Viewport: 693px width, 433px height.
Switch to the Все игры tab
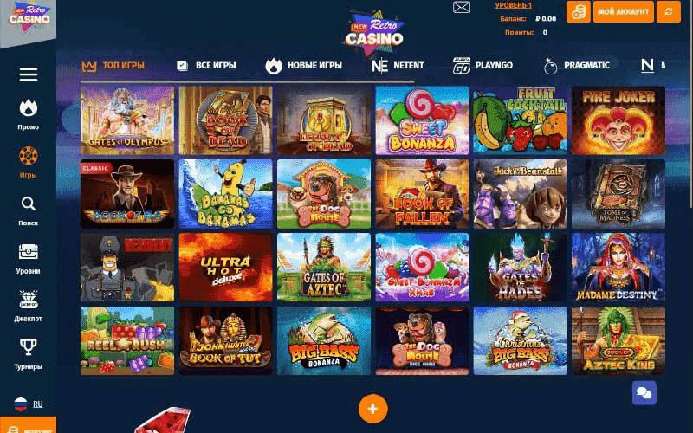(206, 66)
